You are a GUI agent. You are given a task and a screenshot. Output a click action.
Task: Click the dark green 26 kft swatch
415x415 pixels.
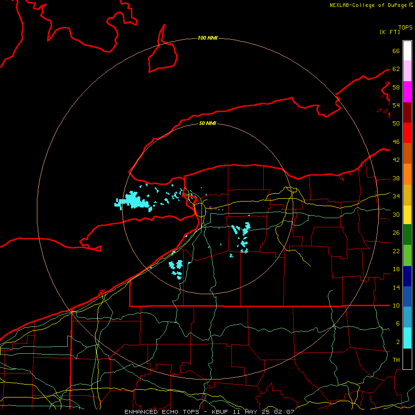tap(407, 235)
